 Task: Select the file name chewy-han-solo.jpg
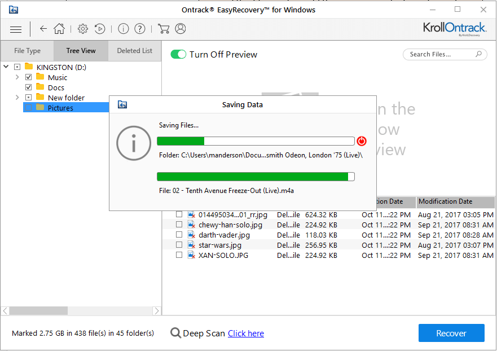230,225
